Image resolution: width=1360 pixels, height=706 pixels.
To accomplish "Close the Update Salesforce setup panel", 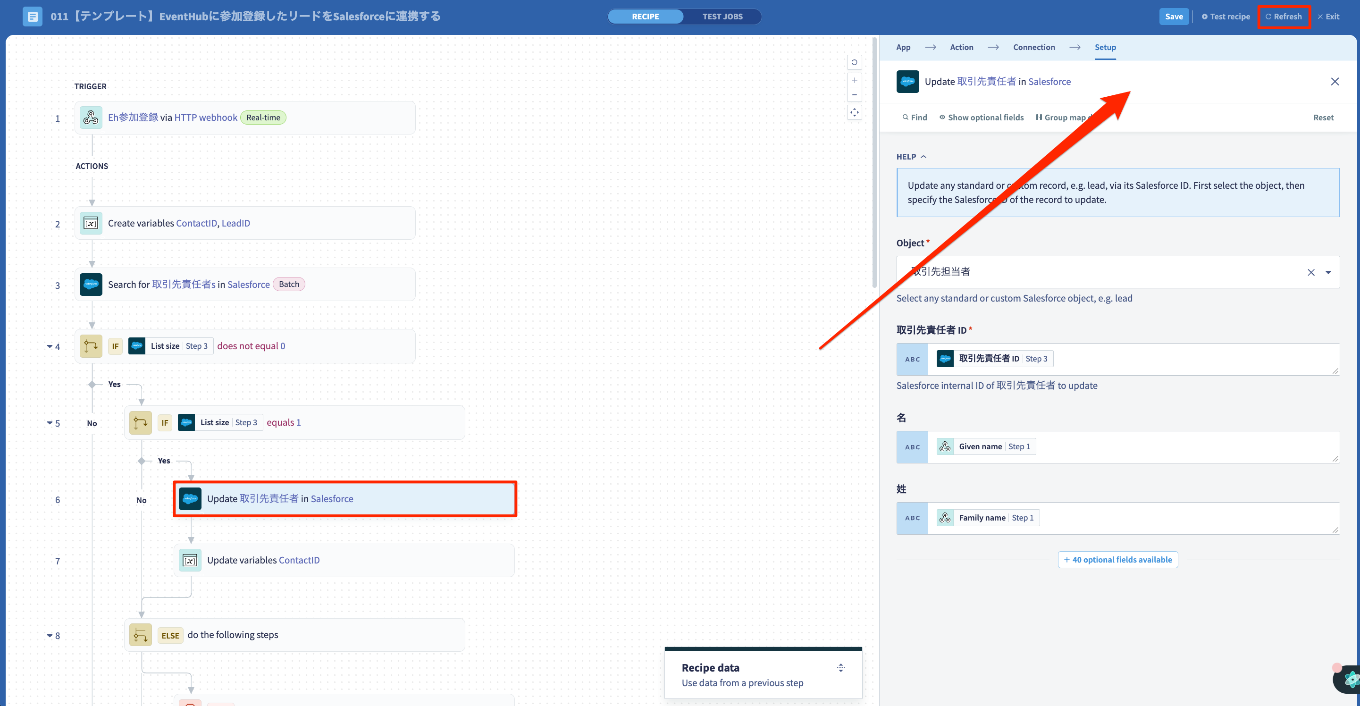I will pos(1335,81).
